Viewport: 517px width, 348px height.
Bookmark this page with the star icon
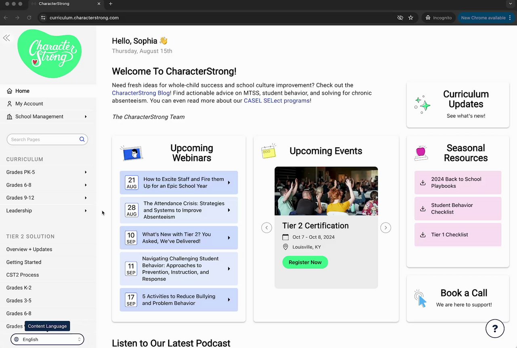[x=411, y=18]
